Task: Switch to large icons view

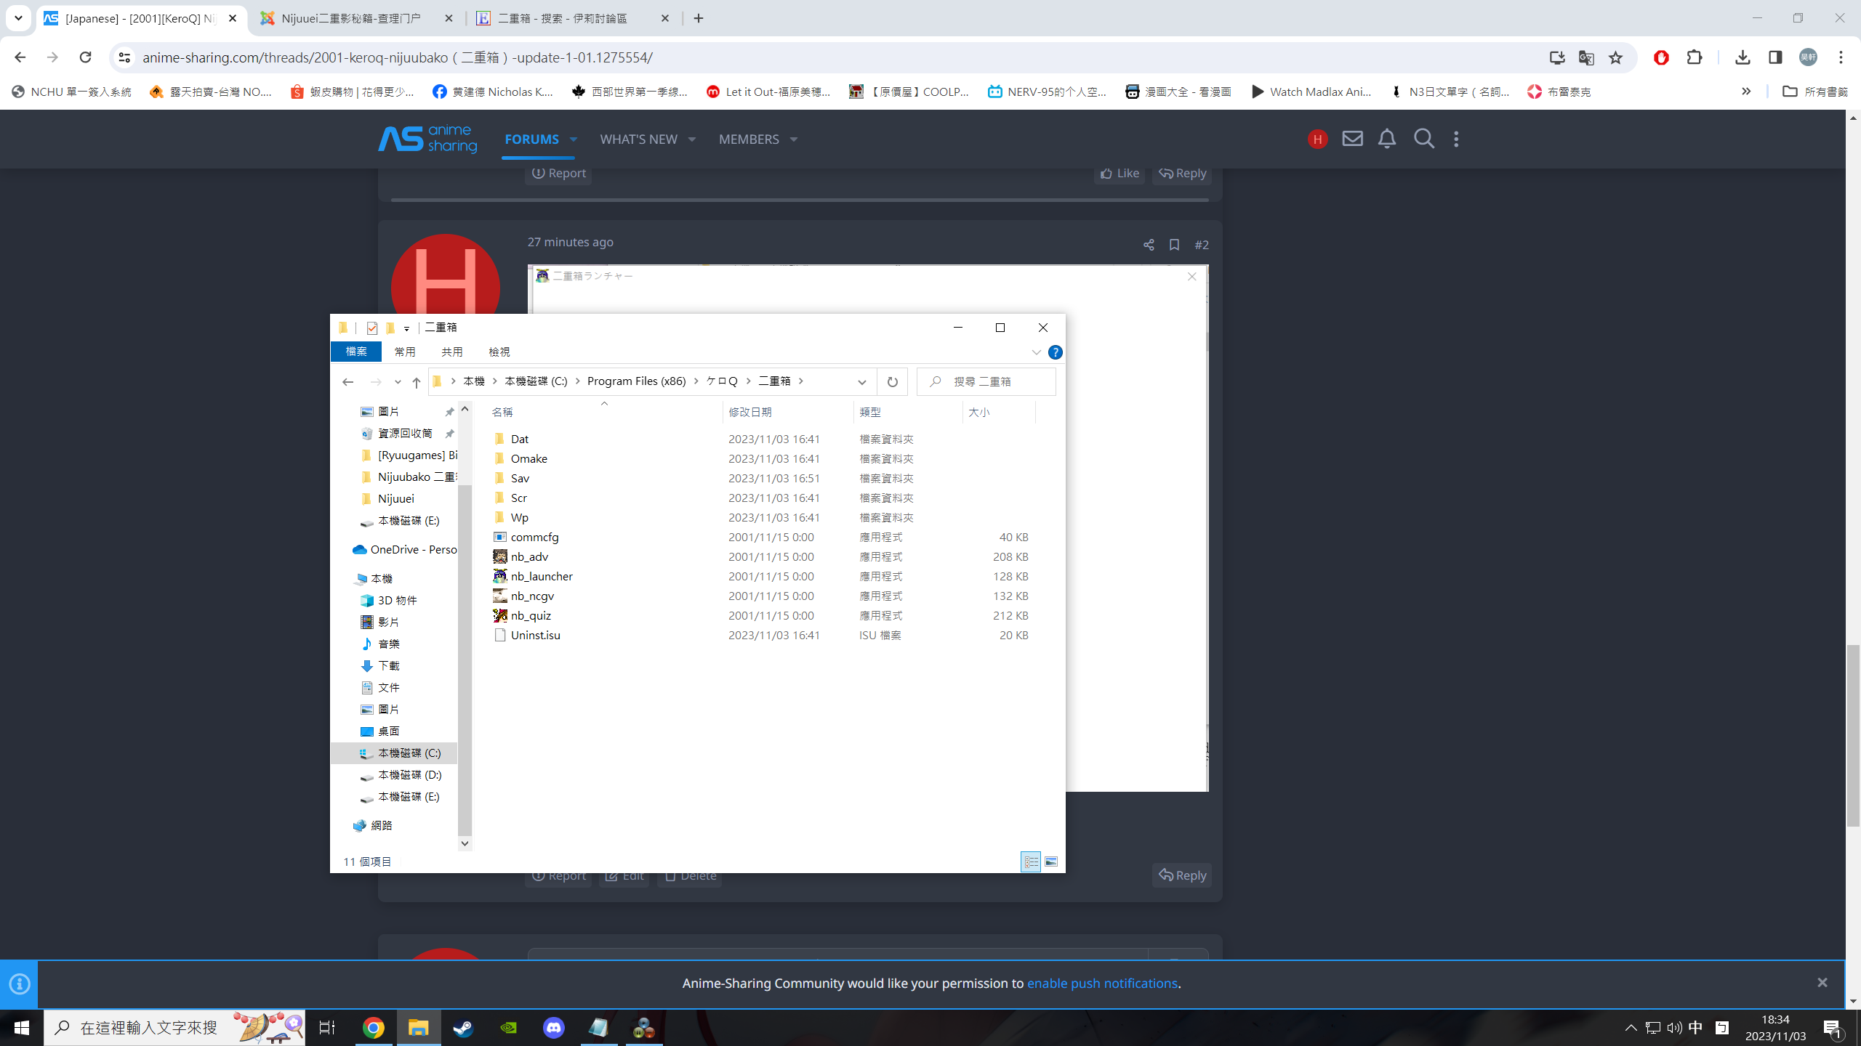Action: [x=1051, y=861]
